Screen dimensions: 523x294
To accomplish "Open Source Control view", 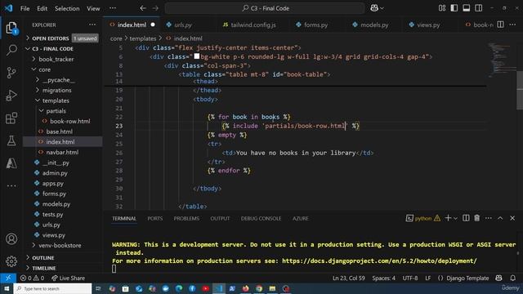I will [x=11, y=73].
